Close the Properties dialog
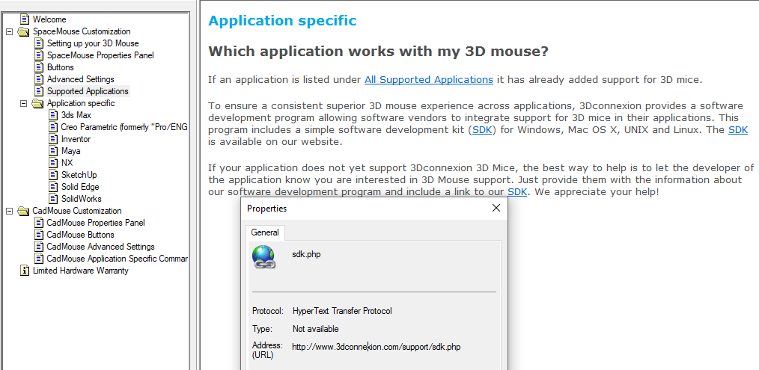This screenshot has height=370, width=759. click(496, 208)
